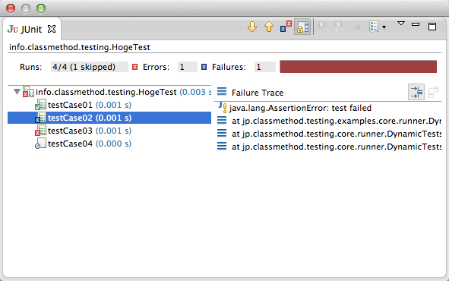The image size is (449, 281).
Task: Toggle the Scroll Lock button
Action: tap(302, 27)
